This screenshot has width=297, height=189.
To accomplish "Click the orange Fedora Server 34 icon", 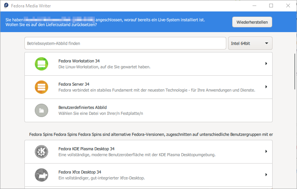I will click(41, 87).
